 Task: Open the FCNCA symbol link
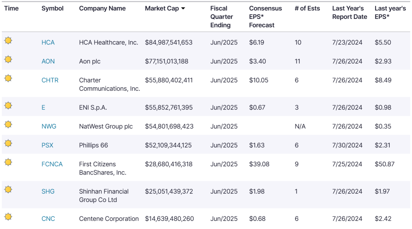(x=52, y=164)
